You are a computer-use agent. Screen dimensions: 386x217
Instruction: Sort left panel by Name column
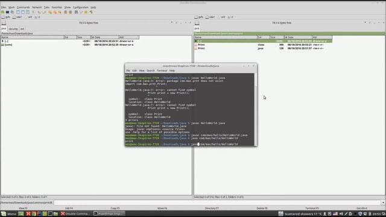coord(32,37)
